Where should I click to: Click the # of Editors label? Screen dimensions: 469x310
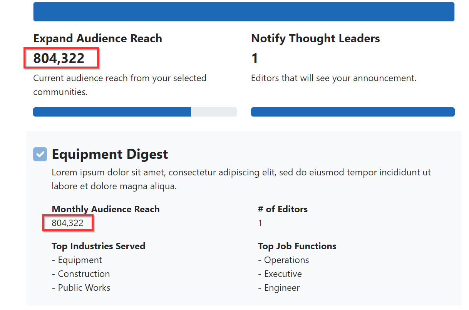click(283, 209)
